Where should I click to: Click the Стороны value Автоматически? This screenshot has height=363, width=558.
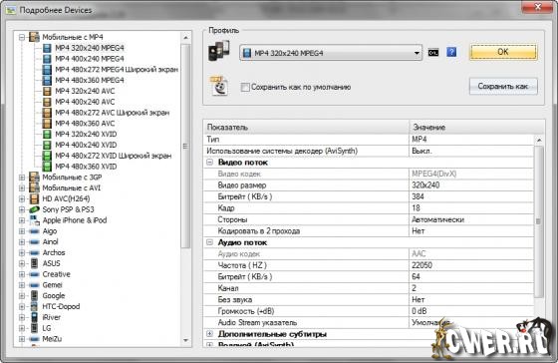(x=471, y=219)
